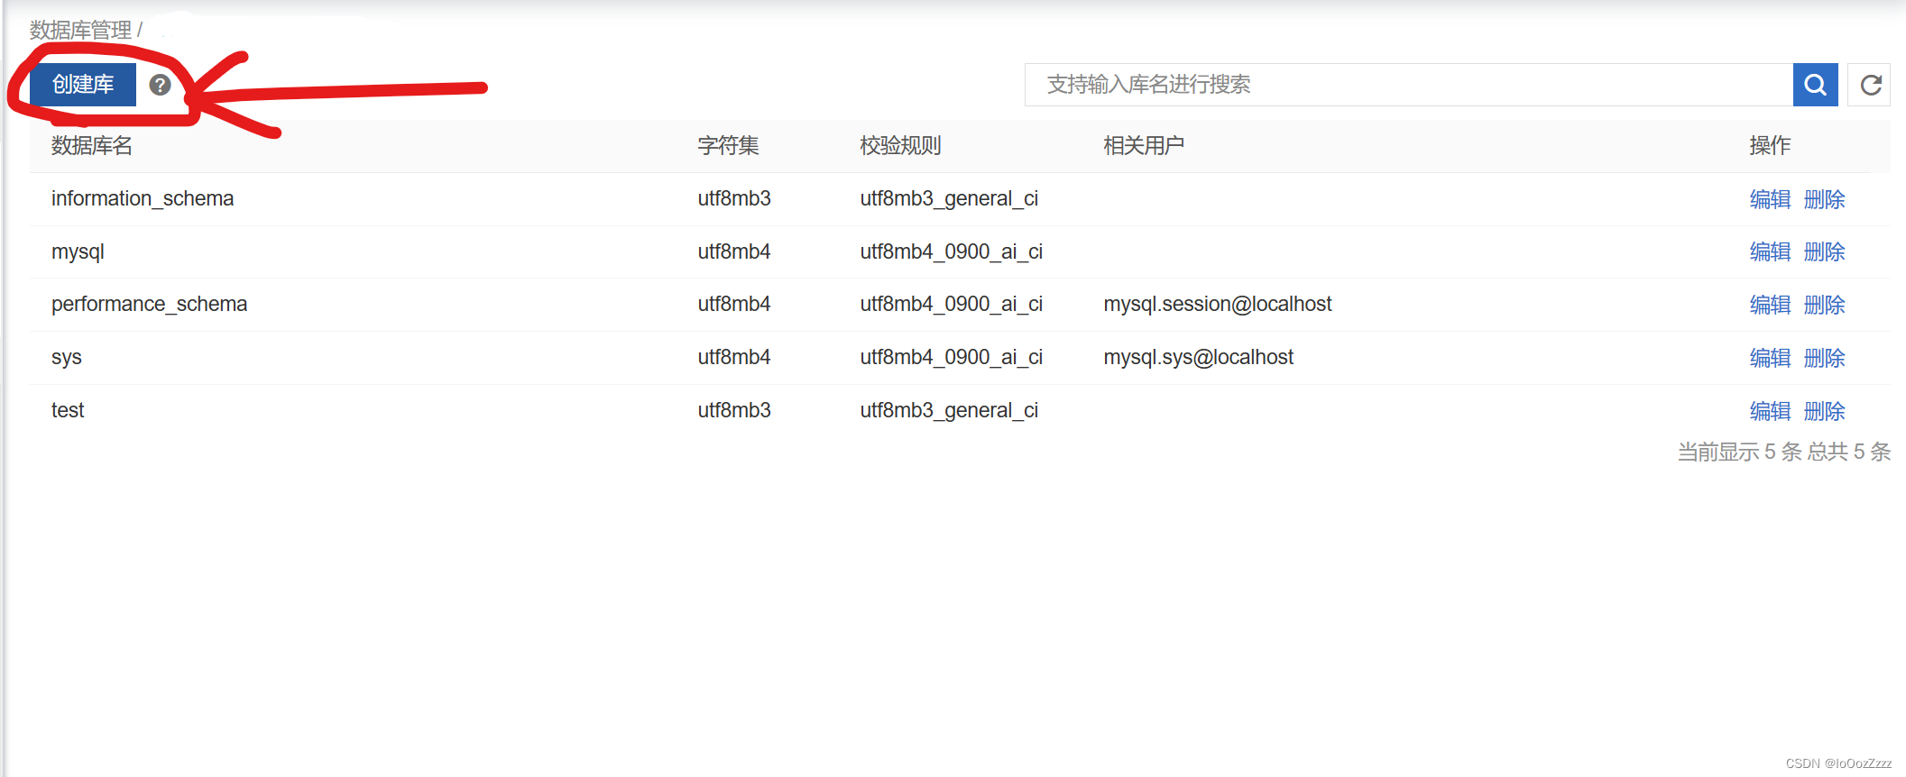
Task: Select utf8mb4_0900_ai_ci collation in performance_schema row
Action: pyautogui.click(x=951, y=304)
